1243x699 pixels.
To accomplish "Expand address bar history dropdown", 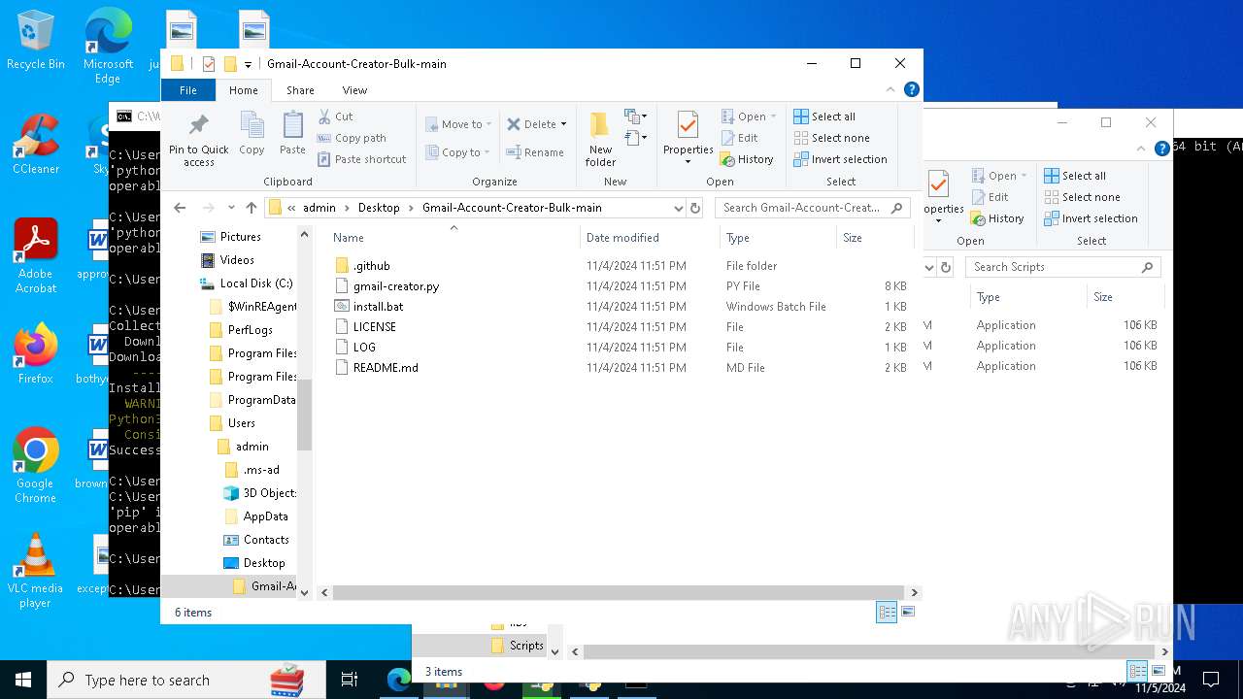I will pos(678,208).
